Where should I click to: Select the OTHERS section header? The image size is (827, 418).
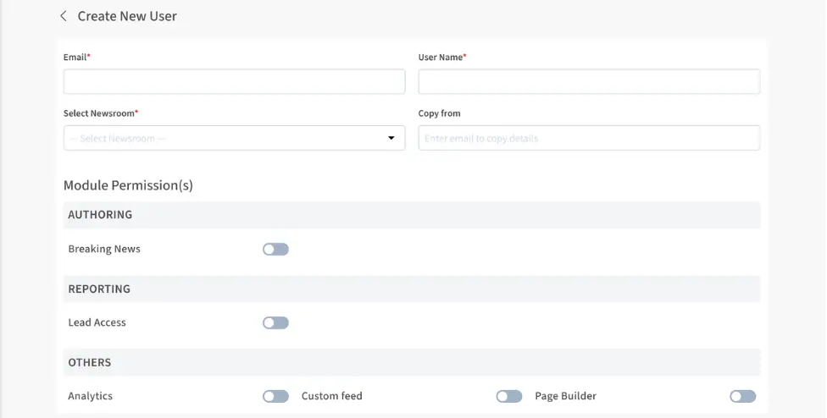(412, 362)
